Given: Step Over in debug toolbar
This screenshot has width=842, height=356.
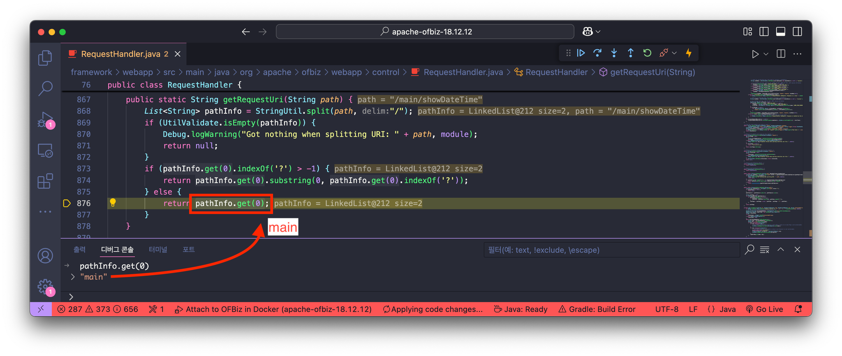Looking at the screenshot, I should [597, 53].
